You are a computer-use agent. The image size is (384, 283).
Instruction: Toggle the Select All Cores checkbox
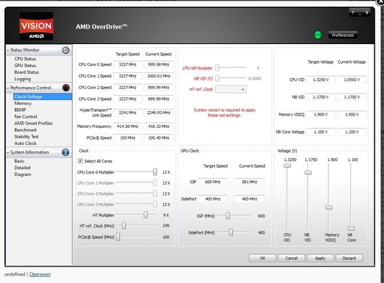coord(80,161)
